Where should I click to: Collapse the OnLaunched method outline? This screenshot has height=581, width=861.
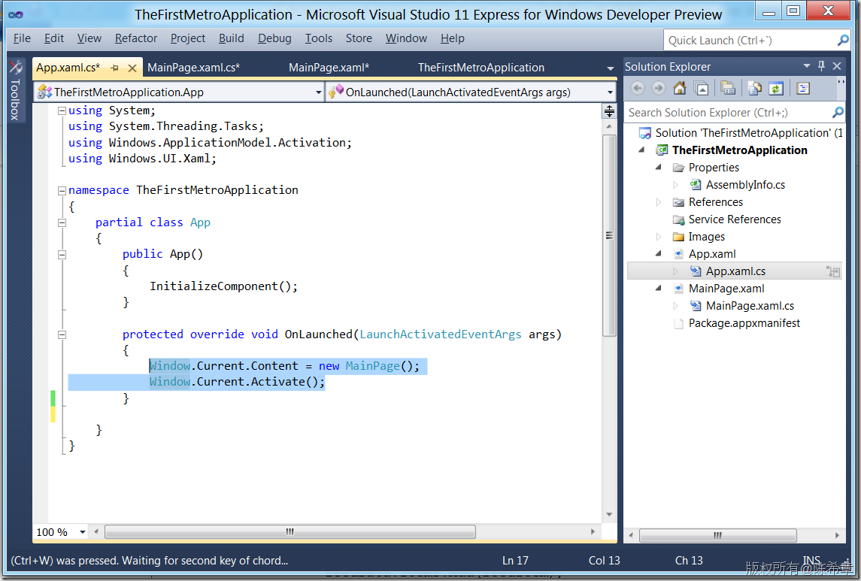(x=62, y=334)
